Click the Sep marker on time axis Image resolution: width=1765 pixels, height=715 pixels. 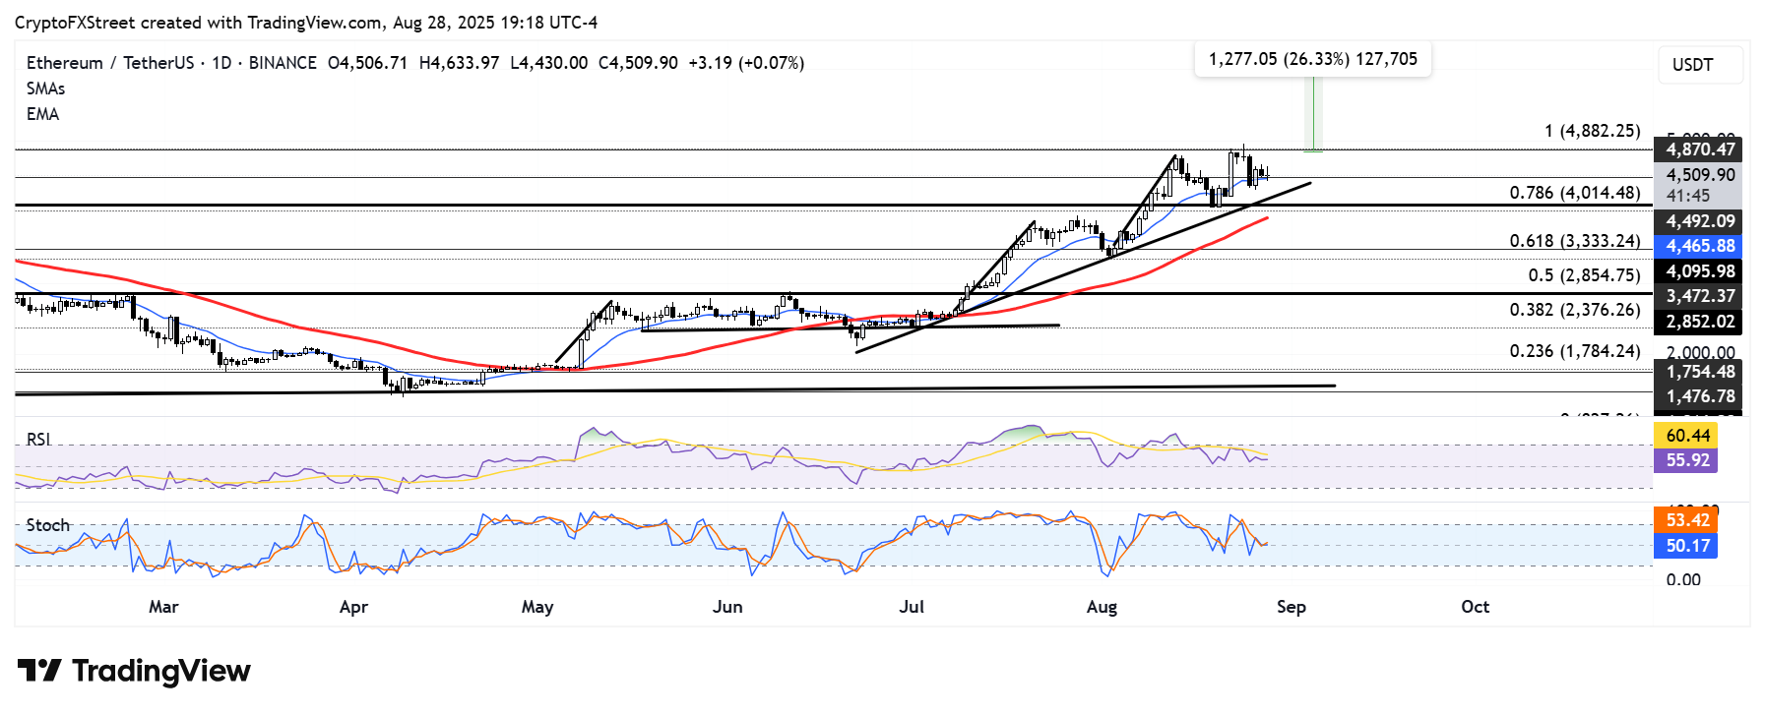point(1292,607)
